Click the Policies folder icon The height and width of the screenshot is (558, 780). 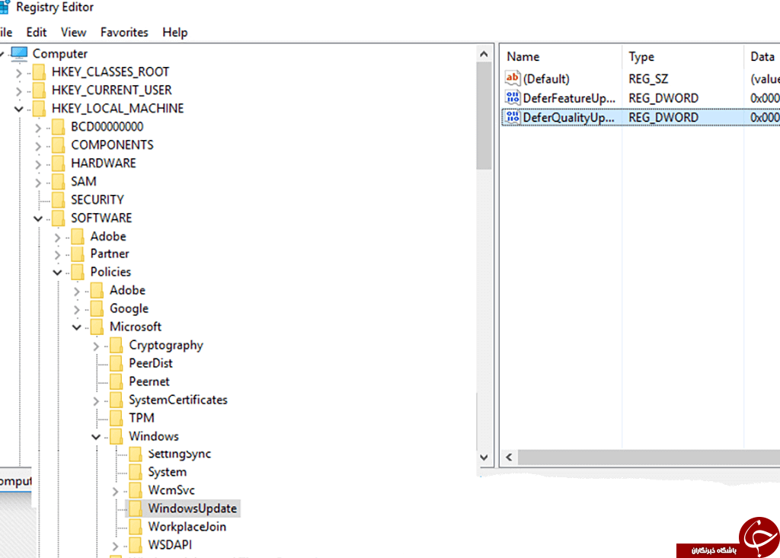[x=78, y=272]
